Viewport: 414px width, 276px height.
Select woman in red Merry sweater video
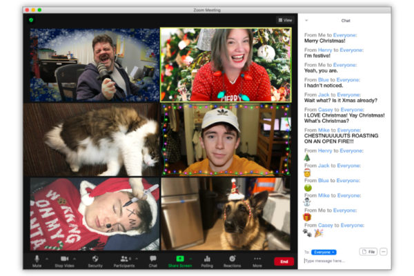[x=226, y=65]
